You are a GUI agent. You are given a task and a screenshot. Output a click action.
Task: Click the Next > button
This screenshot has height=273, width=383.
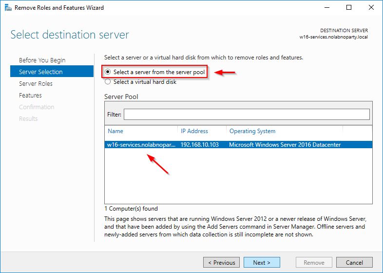262,262
